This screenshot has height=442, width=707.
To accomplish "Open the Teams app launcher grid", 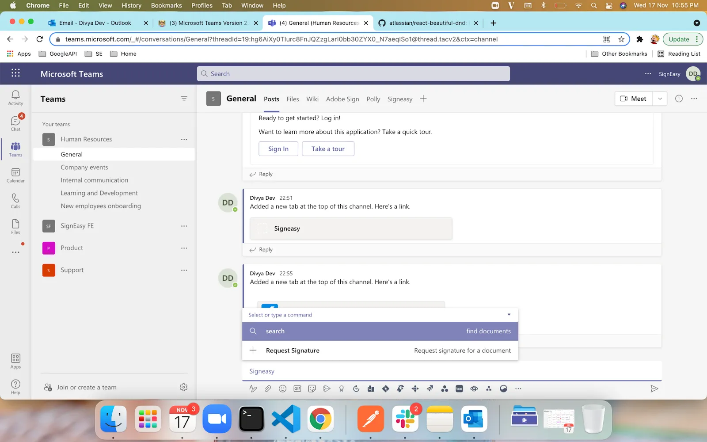I will point(15,73).
